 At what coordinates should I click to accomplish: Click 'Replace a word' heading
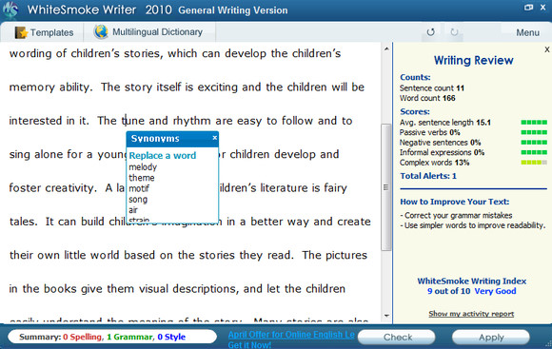(x=163, y=156)
